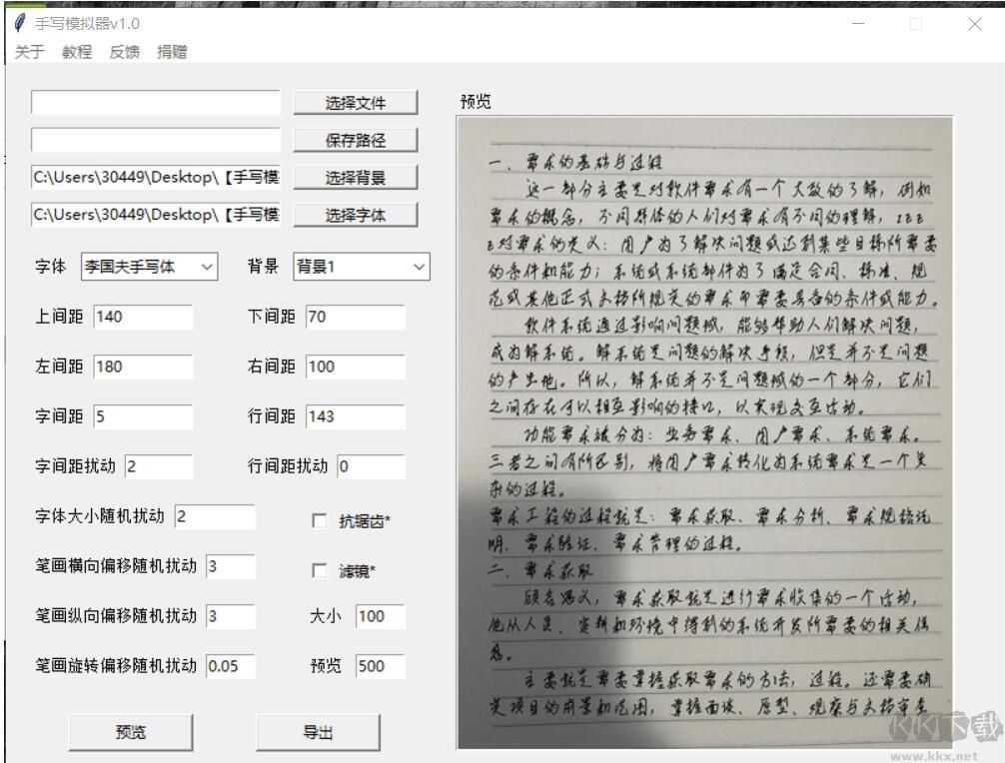Open the 关于 menu
This screenshot has height=763, width=1005.
click(27, 51)
